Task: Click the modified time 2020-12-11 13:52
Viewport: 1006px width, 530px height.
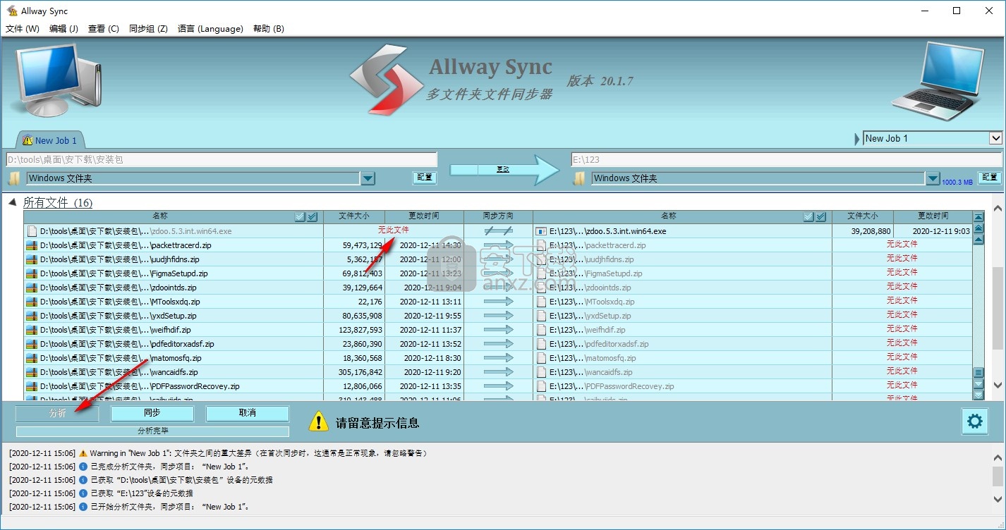Action: pyautogui.click(x=430, y=344)
